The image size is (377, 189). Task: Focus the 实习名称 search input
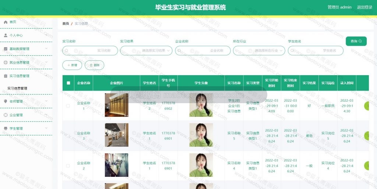click(90, 51)
